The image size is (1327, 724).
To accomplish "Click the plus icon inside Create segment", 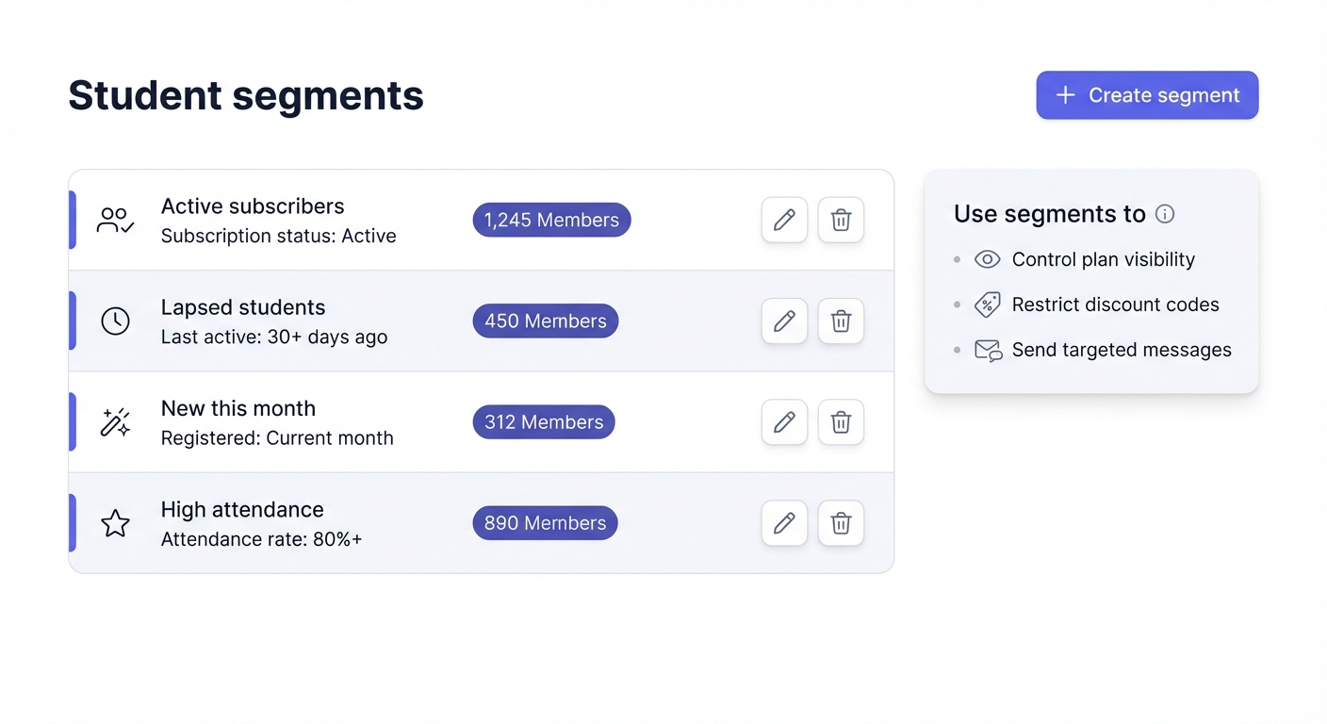I will pyautogui.click(x=1065, y=94).
